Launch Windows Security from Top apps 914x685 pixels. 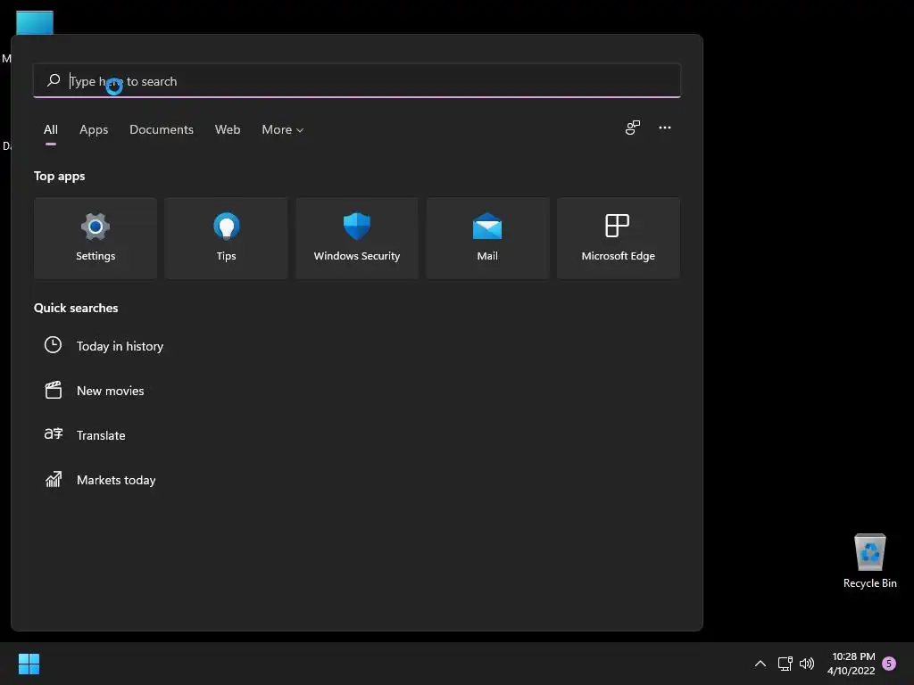click(x=357, y=238)
